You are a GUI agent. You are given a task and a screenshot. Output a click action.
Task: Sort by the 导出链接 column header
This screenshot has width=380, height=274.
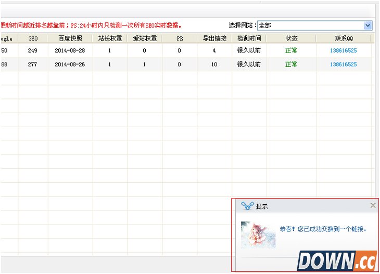pyautogui.click(x=214, y=38)
